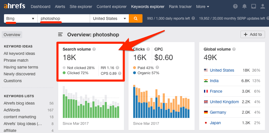The height and width of the screenshot is (133, 269).
Task: Click help icon beside daily reports left
Action: 193,18
